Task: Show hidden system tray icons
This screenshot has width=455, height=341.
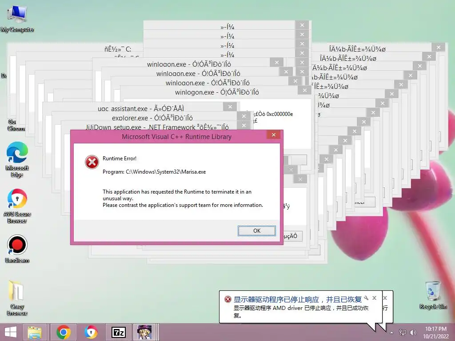Action: point(392,333)
